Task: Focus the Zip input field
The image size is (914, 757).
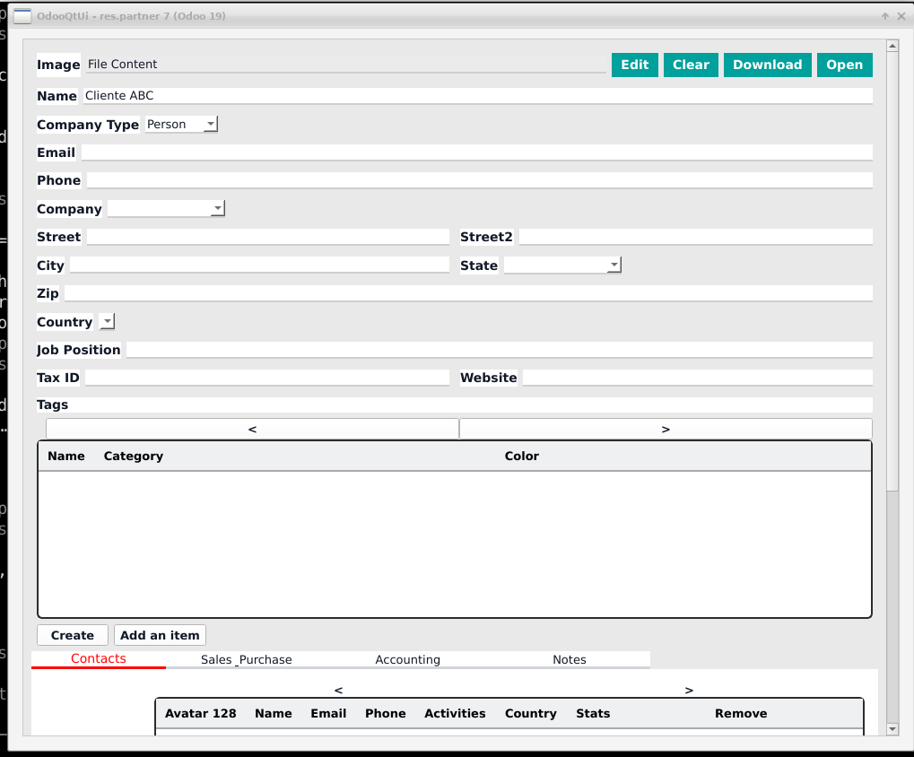Action: tap(468, 293)
